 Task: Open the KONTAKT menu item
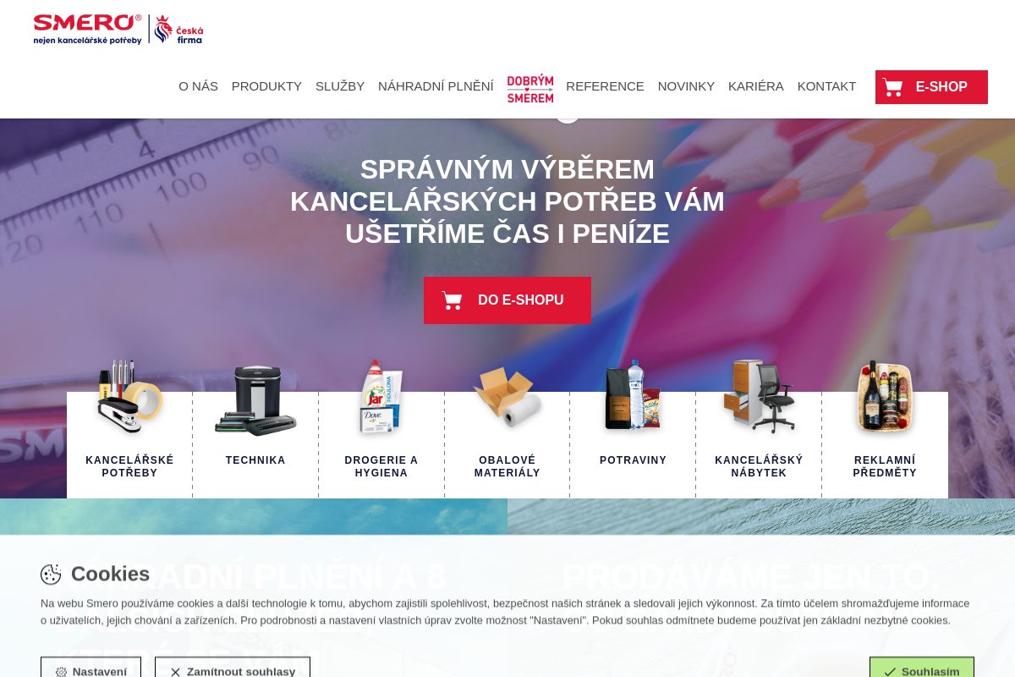point(826,86)
